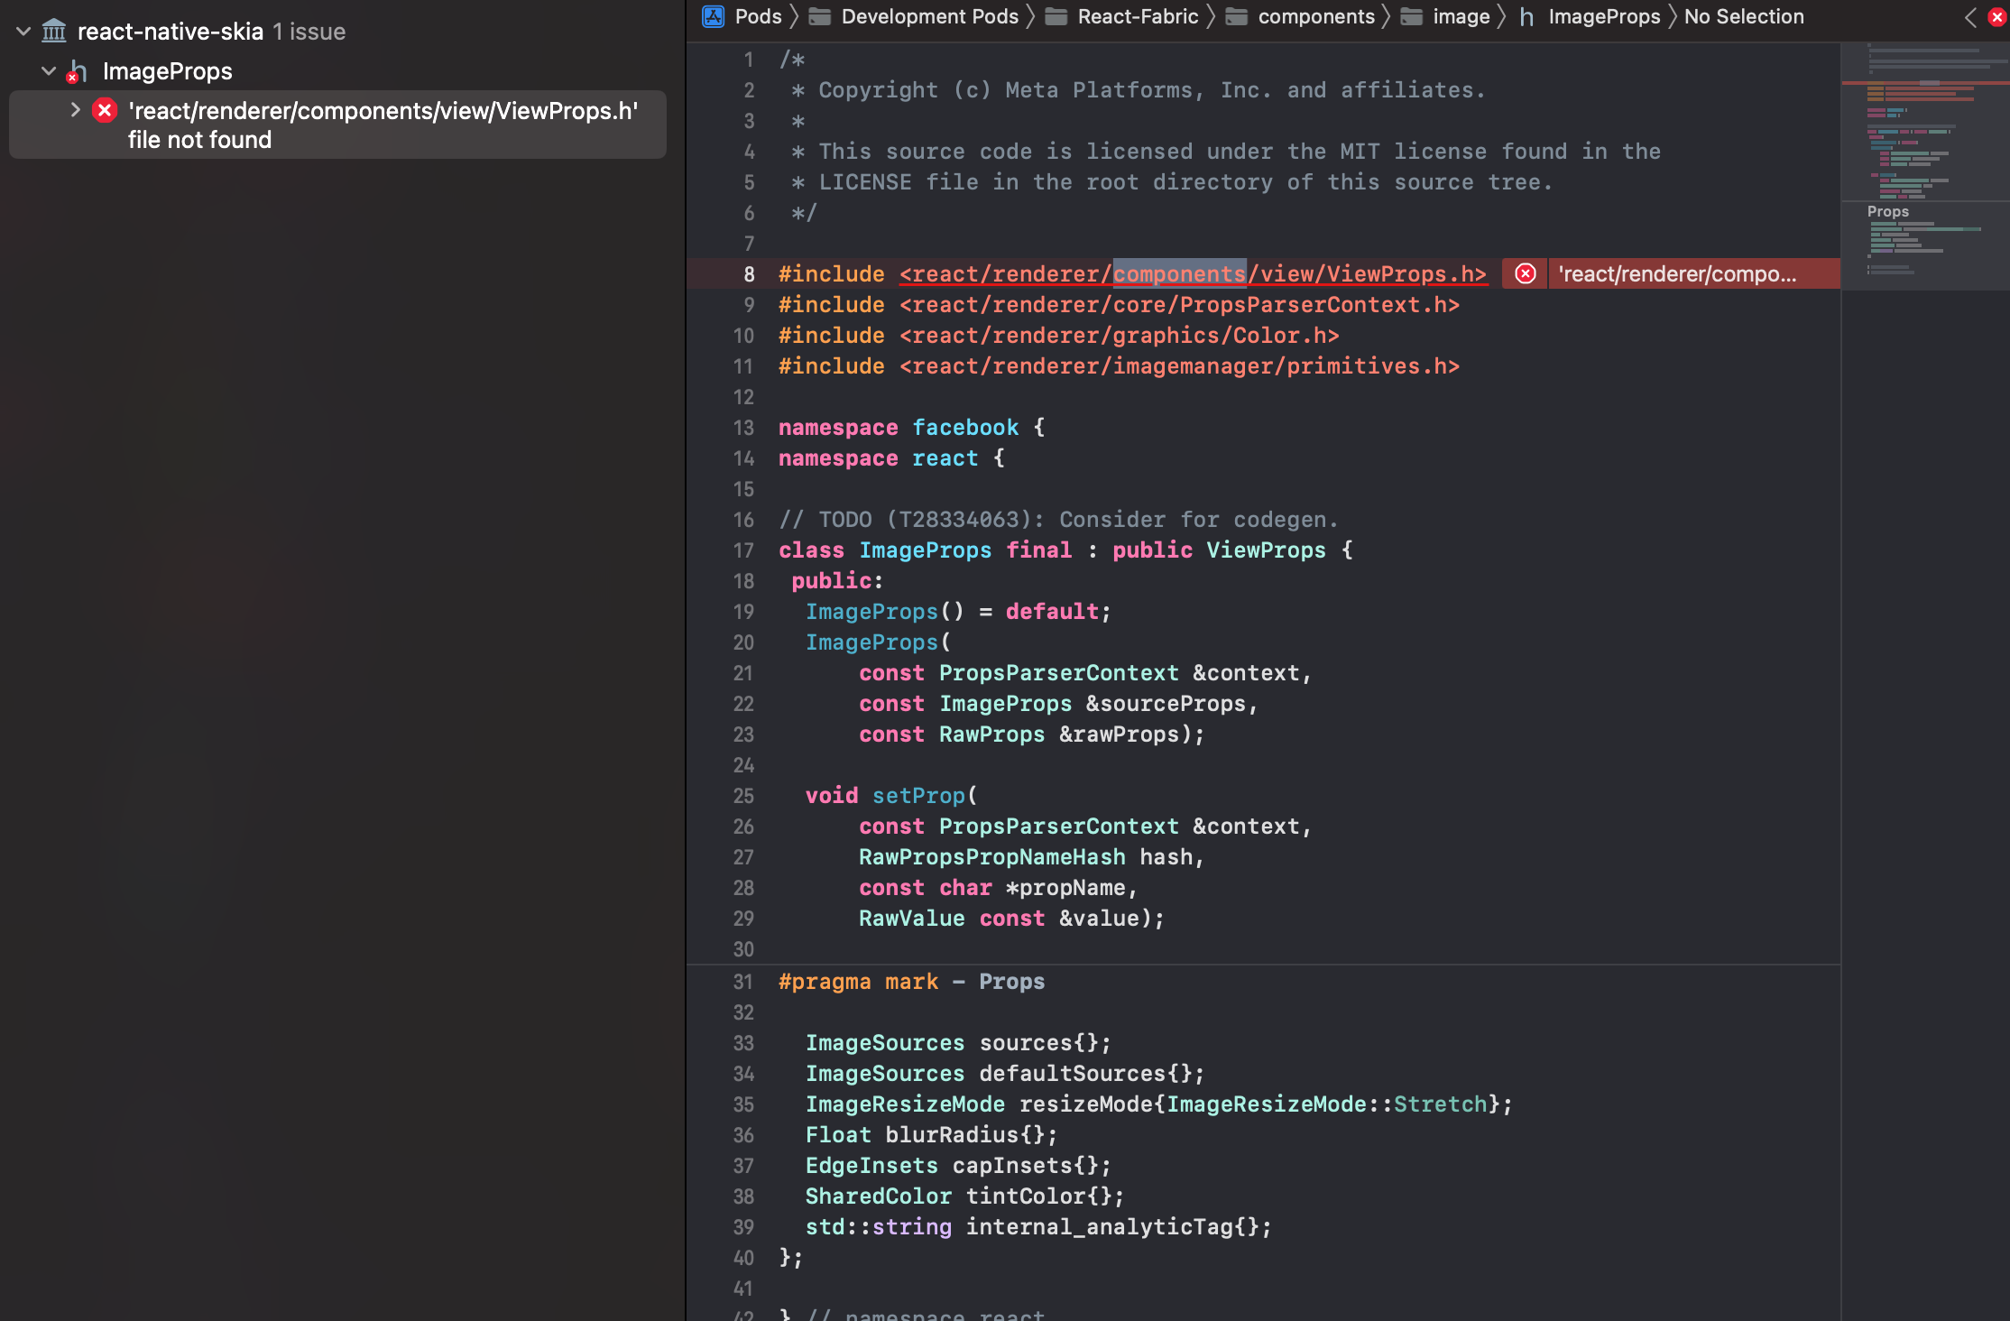
Task: Collapse the ImageProps issue entry
Action: (x=49, y=70)
